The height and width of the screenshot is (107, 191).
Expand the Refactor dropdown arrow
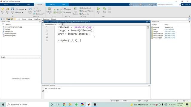tap(49, 14)
